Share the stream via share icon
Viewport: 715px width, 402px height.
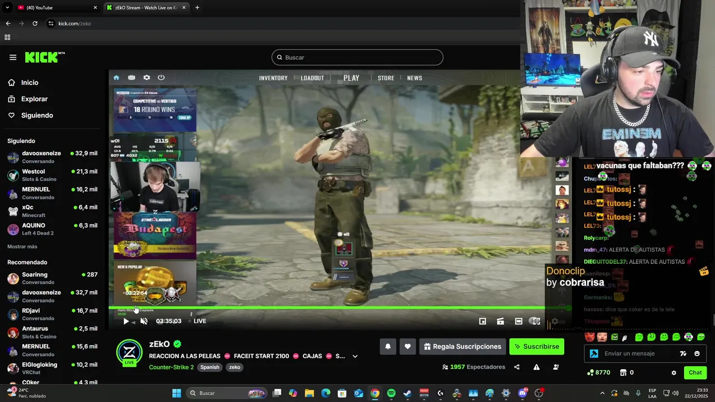coord(517,367)
